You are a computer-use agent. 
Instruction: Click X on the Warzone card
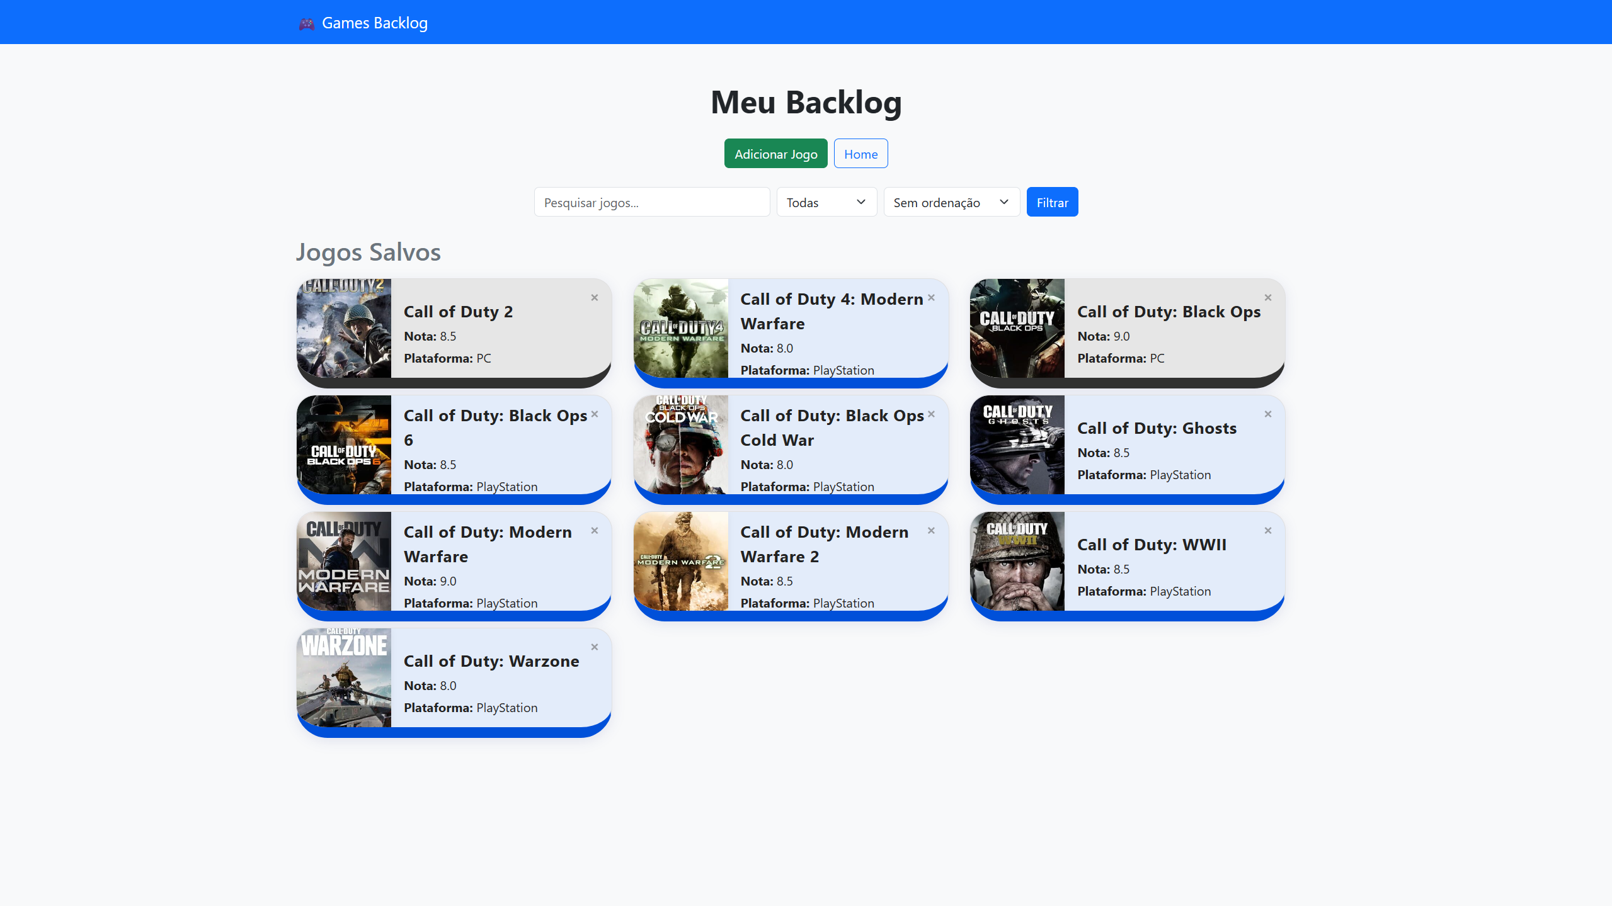594,647
